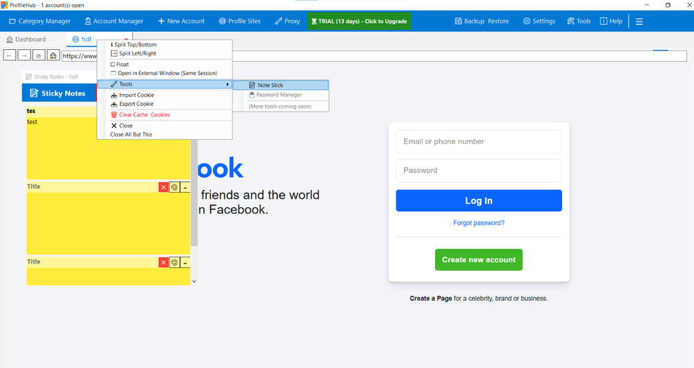Open the hamburger menu
The image size is (694, 368).
pyautogui.click(x=639, y=21)
